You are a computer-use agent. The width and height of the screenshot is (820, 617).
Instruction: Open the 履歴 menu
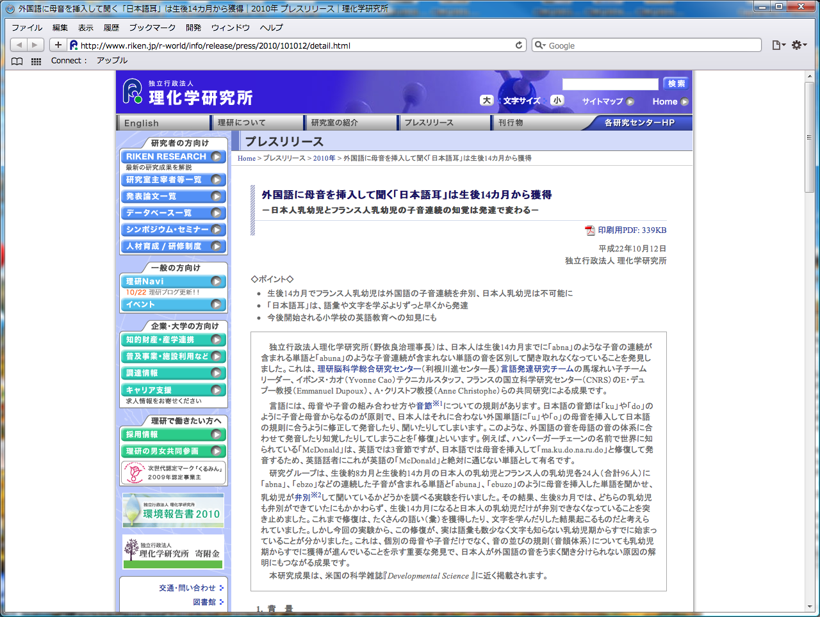click(x=111, y=28)
